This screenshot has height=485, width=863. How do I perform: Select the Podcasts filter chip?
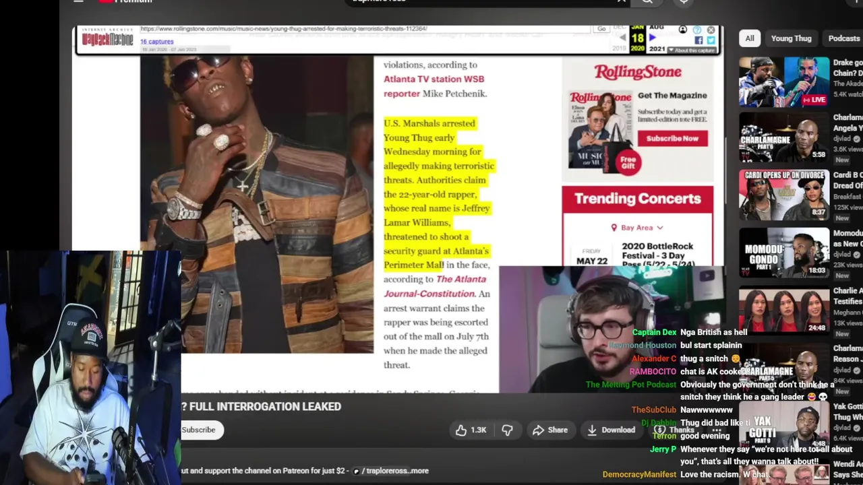pyautogui.click(x=843, y=38)
